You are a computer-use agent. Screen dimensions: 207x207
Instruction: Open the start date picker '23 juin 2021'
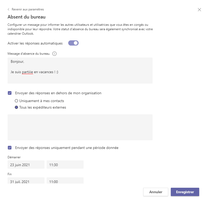(26, 165)
